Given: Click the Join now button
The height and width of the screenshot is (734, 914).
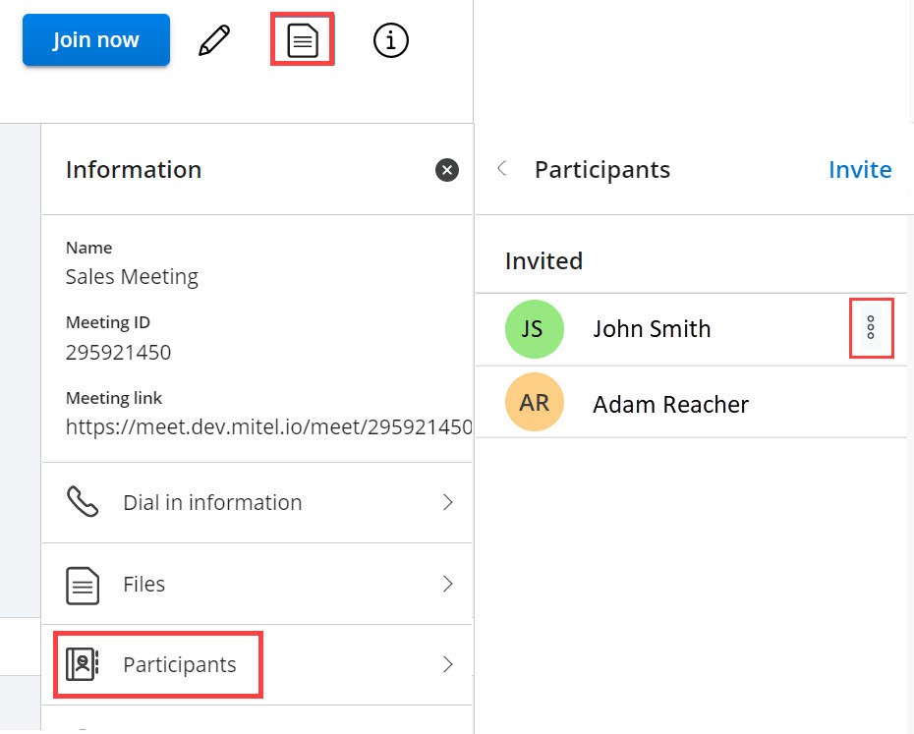Looking at the screenshot, I should 96,40.
